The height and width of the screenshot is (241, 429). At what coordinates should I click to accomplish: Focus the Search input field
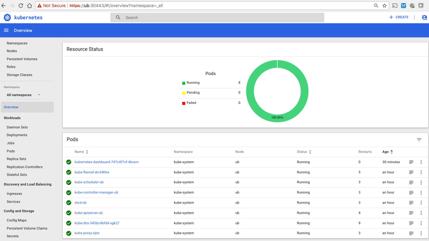(217, 18)
